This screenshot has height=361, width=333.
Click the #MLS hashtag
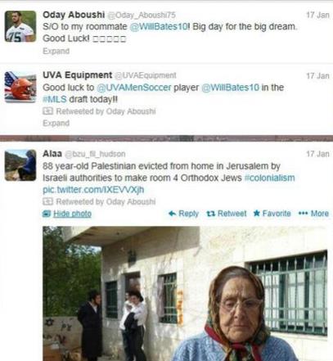tap(55, 99)
